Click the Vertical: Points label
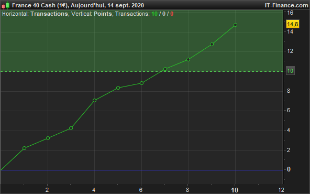 pyautogui.click(x=92, y=14)
